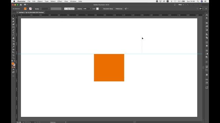220x123 pixels.
Task: Select the Type tool
Action: point(13,33)
